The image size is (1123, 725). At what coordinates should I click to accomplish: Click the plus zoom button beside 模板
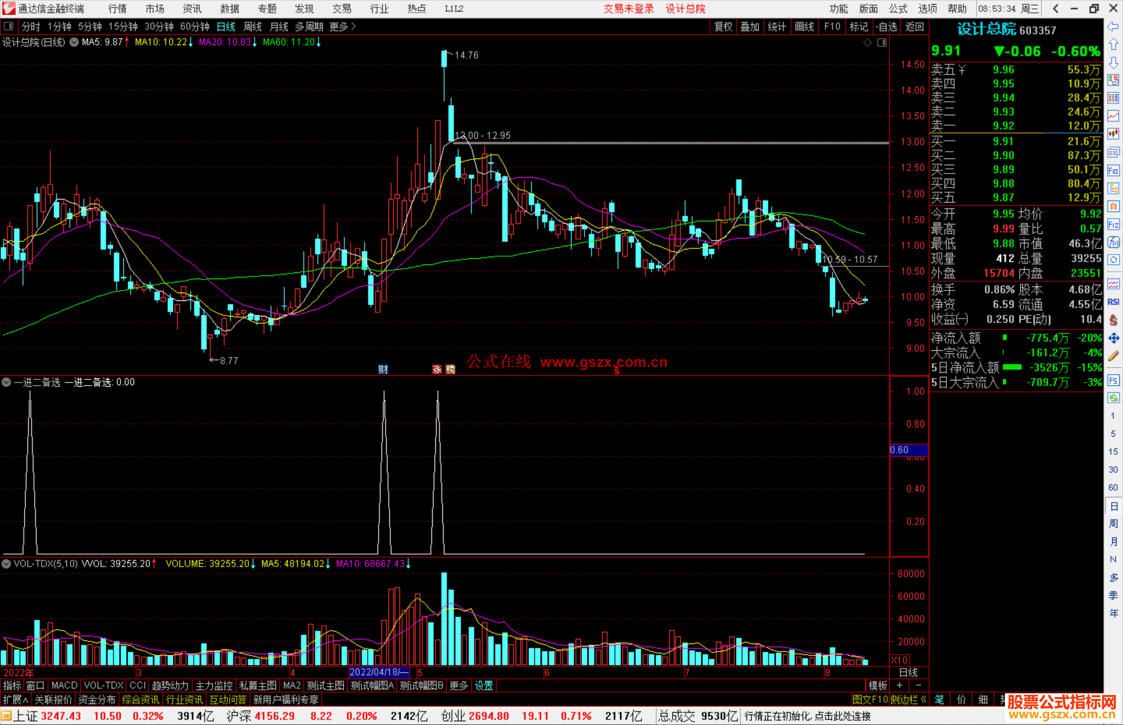click(899, 686)
